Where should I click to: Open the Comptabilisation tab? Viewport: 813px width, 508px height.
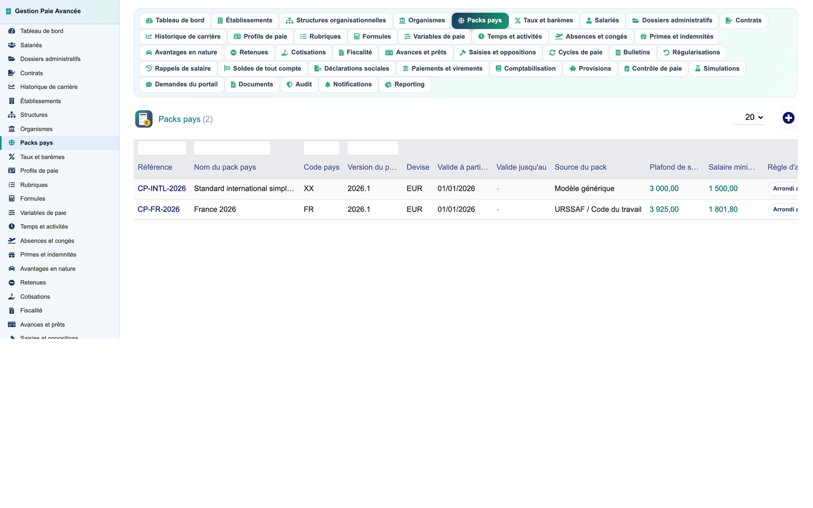(525, 69)
